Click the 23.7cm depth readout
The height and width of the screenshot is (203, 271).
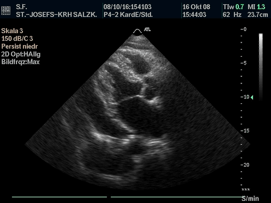258,15
